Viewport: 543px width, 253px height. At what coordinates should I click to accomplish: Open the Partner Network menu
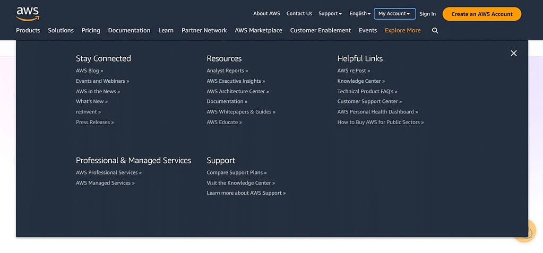tap(204, 30)
